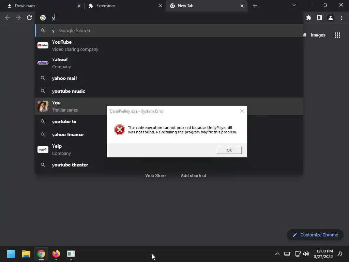This screenshot has height=262, width=349.
Task: Select 'y - Google Search' suggestion
Action: point(169,30)
